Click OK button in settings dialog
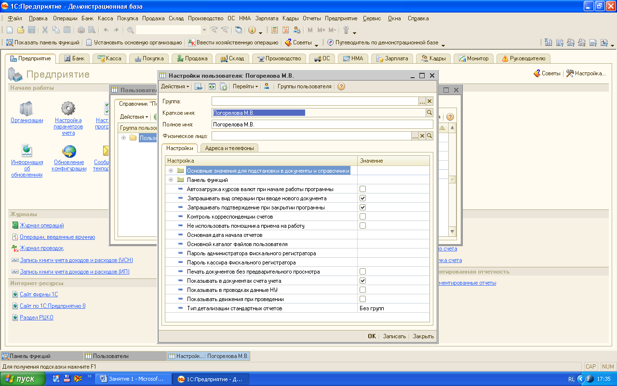The width and height of the screenshot is (617, 386). coord(372,336)
